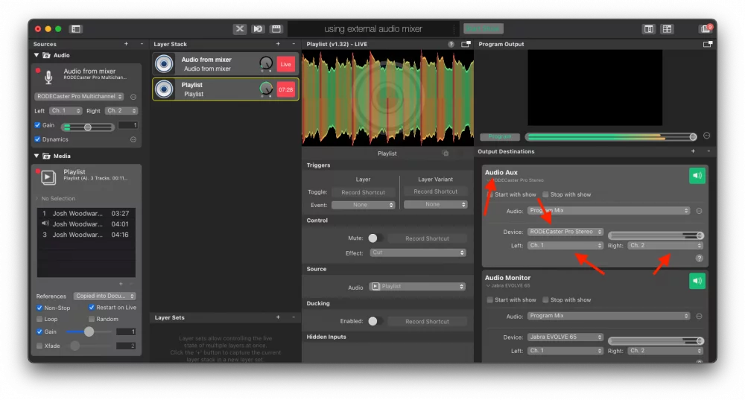The height and width of the screenshot is (400, 745).
Task: Add an output destination with plus
Action: [x=693, y=151]
